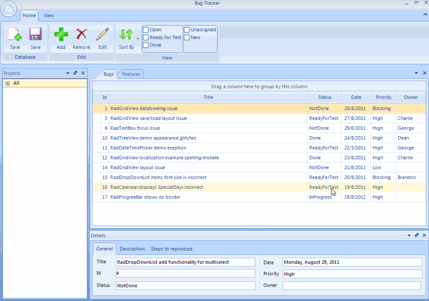Click into the Owner text field
Screen dimensions: 429x301
coord(352,286)
